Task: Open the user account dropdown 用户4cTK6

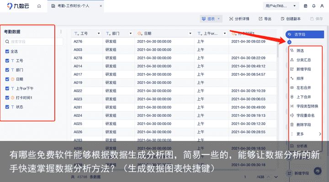Action: point(281,6)
